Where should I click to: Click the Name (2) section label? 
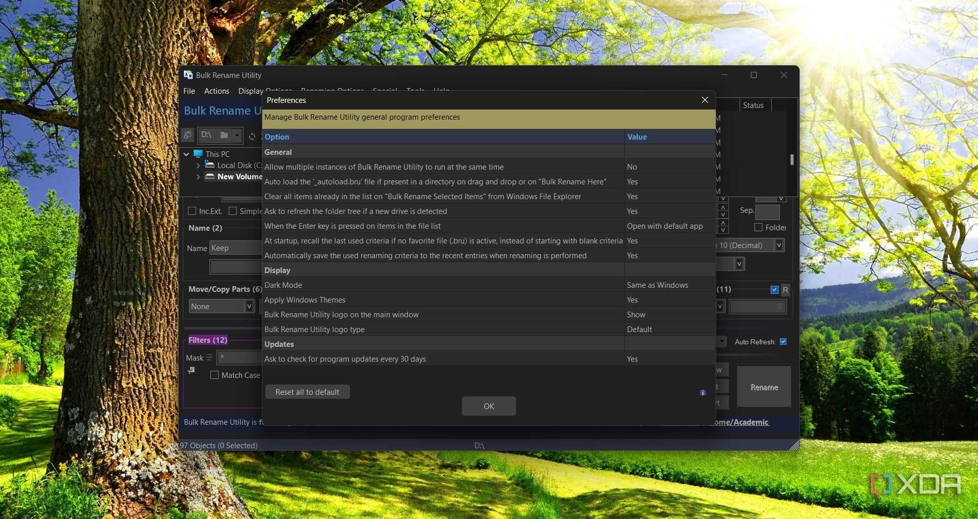pos(205,228)
